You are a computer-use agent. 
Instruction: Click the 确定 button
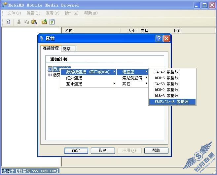point(76,151)
